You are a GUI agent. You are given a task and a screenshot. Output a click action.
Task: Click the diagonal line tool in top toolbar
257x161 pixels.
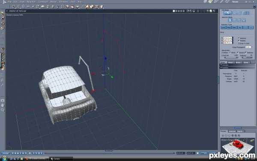pyautogui.click(x=82, y=6)
